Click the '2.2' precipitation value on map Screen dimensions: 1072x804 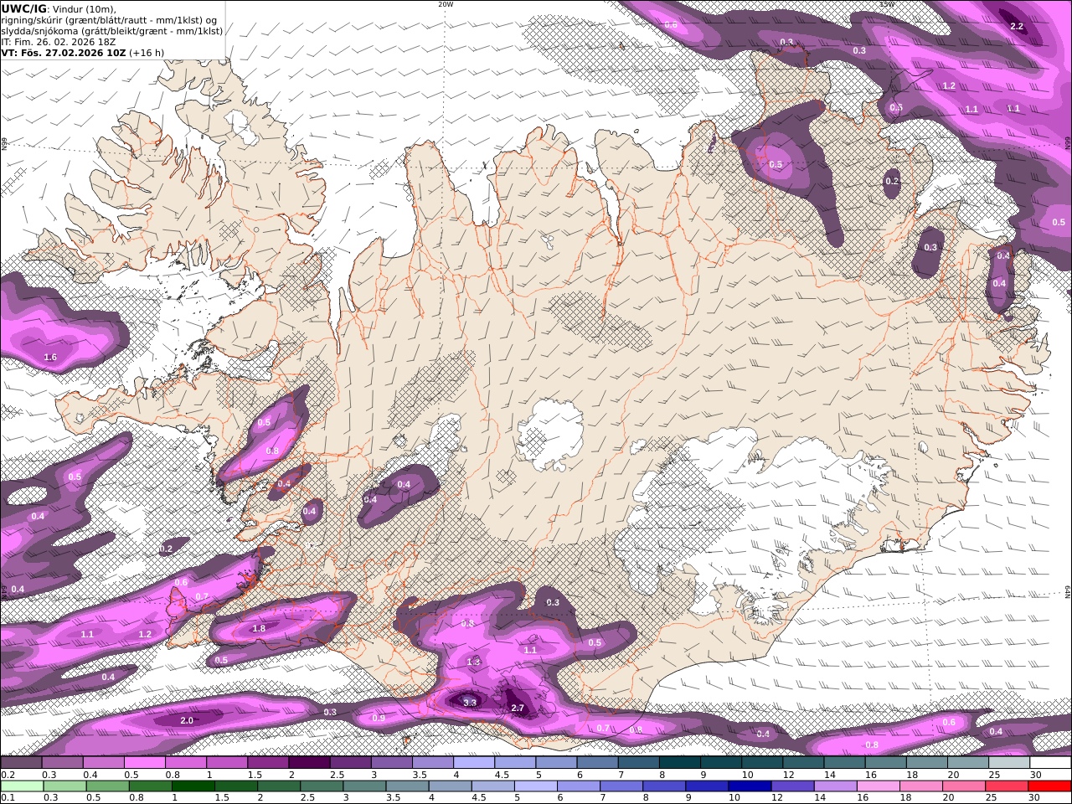(1017, 27)
